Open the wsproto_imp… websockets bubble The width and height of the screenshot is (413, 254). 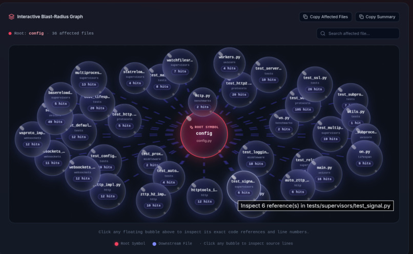coord(32,139)
